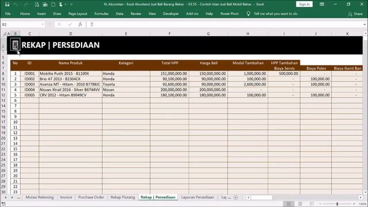Click horizontal scrollbar left arrow

(x=248, y=197)
